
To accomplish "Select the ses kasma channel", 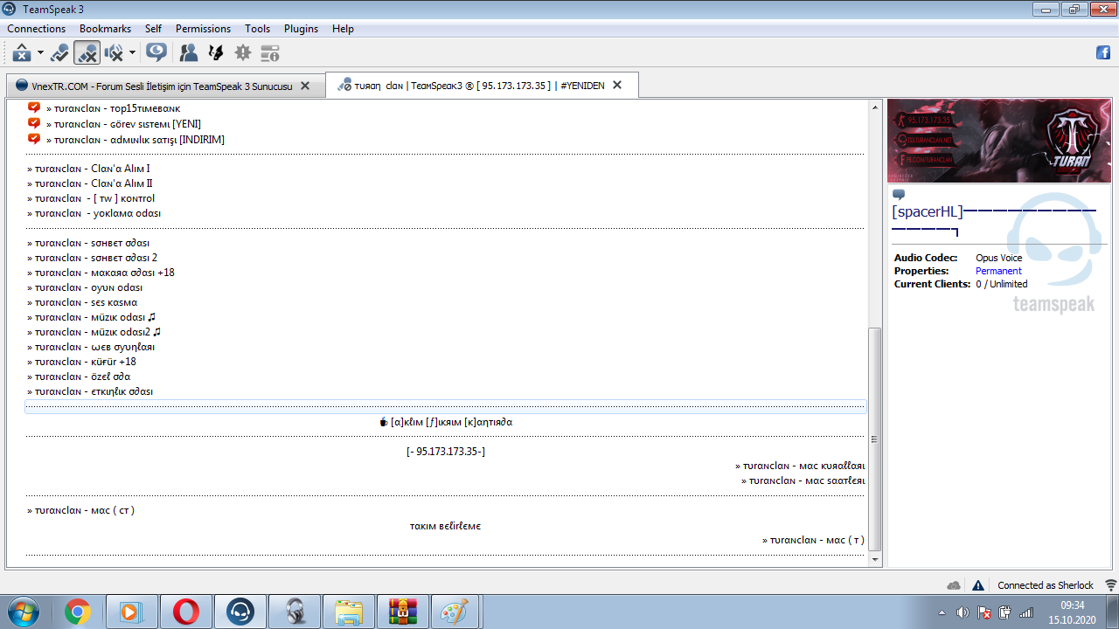I will 82,302.
